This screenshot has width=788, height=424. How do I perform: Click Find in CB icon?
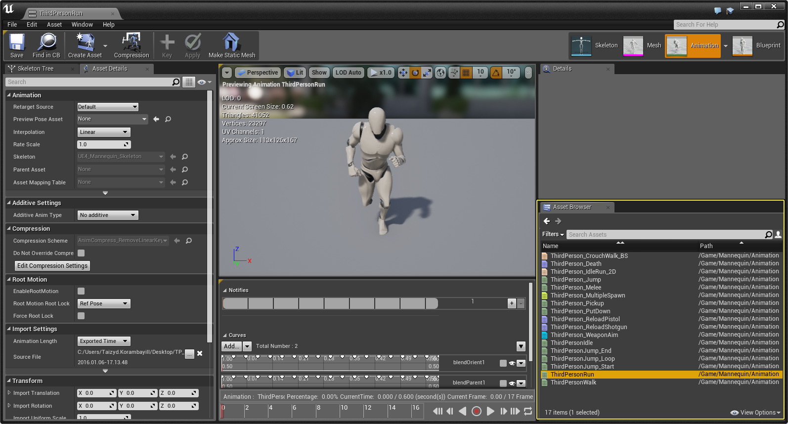click(46, 45)
